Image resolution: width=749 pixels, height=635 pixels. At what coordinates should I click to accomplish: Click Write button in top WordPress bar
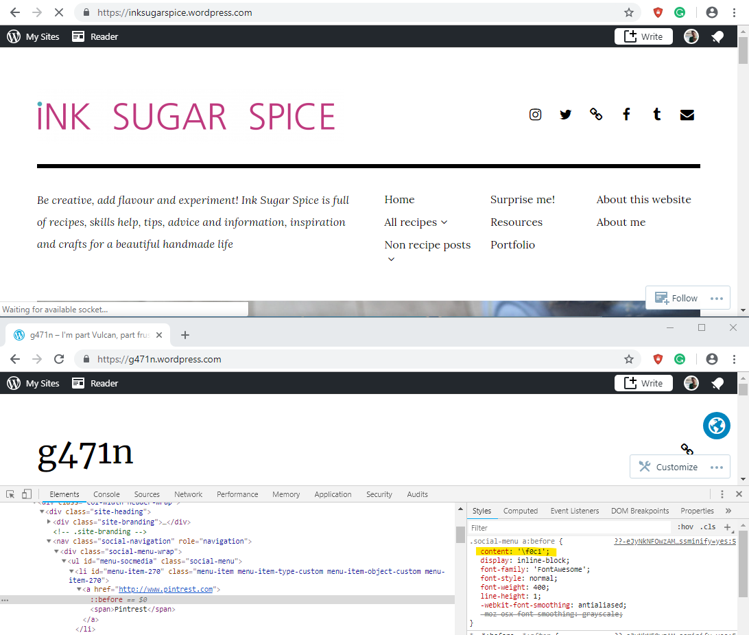(x=643, y=36)
